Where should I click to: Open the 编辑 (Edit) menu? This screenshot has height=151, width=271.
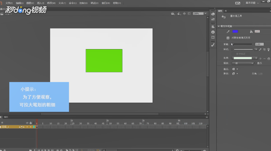[19, 3]
